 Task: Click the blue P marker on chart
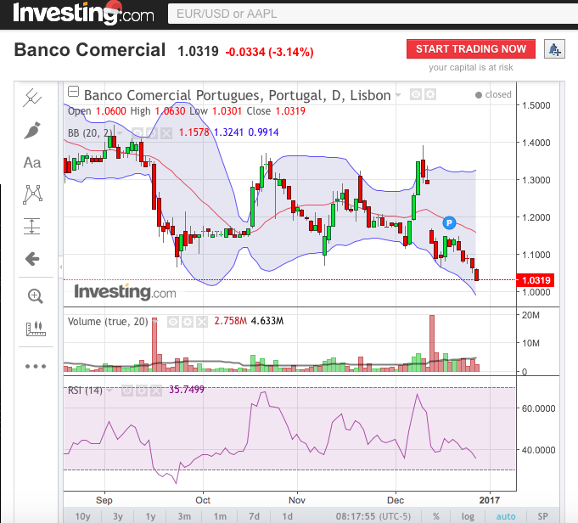tap(449, 222)
